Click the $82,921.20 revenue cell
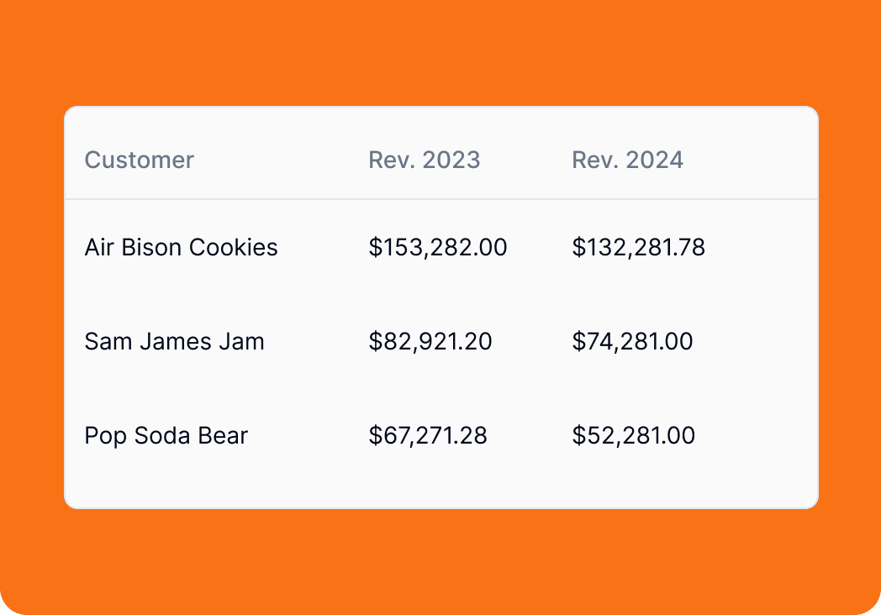 point(430,341)
